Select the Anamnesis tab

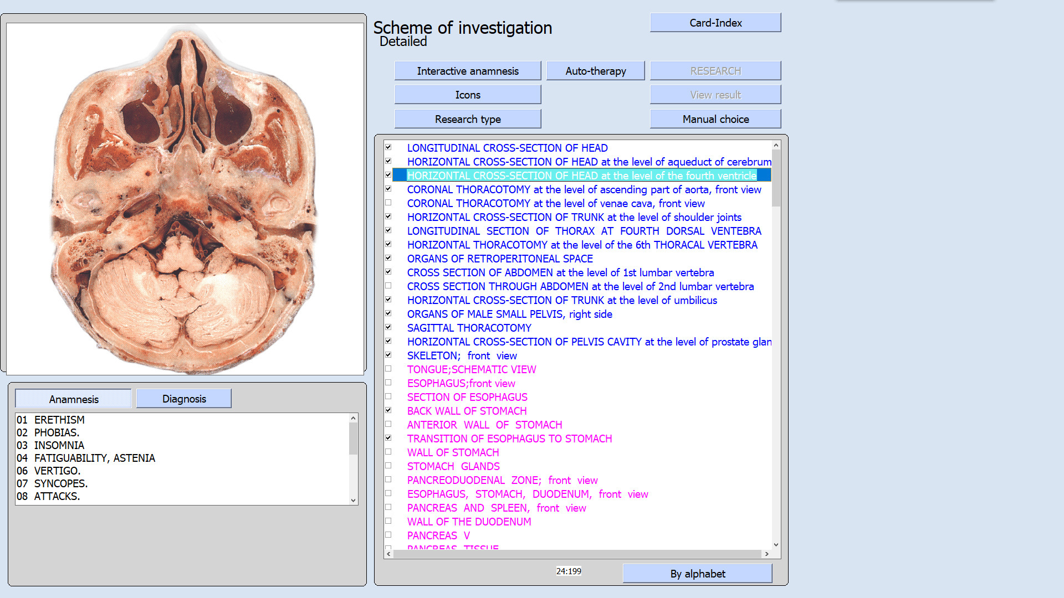(x=73, y=399)
